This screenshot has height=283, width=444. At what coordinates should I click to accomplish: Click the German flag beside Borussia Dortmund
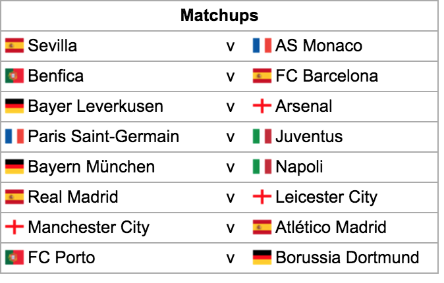[x=262, y=258]
